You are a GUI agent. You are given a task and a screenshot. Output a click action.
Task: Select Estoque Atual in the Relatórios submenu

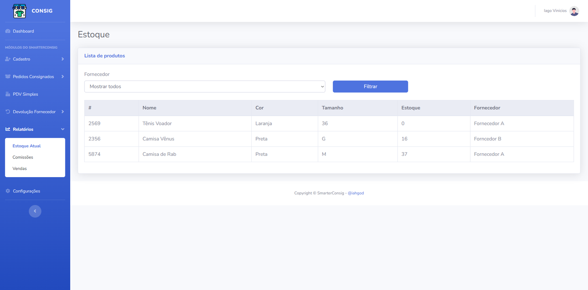click(x=26, y=146)
